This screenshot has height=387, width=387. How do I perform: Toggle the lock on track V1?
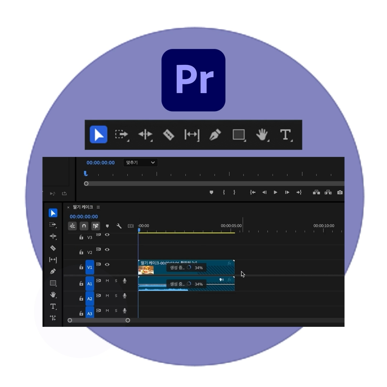click(81, 267)
